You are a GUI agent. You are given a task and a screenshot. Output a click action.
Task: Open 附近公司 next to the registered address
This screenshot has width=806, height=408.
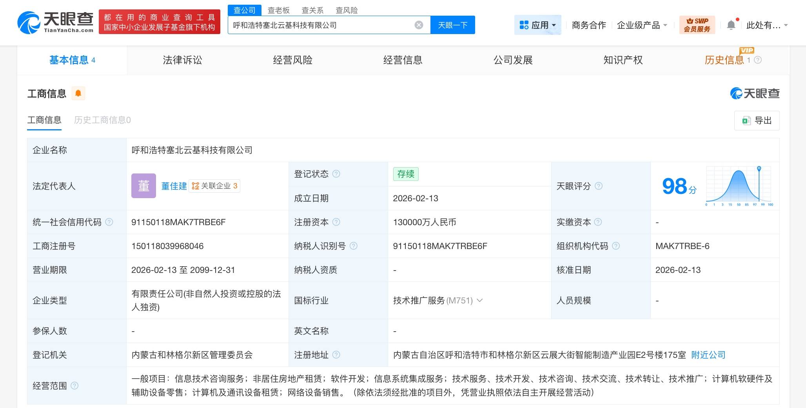click(x=708, y=355)
